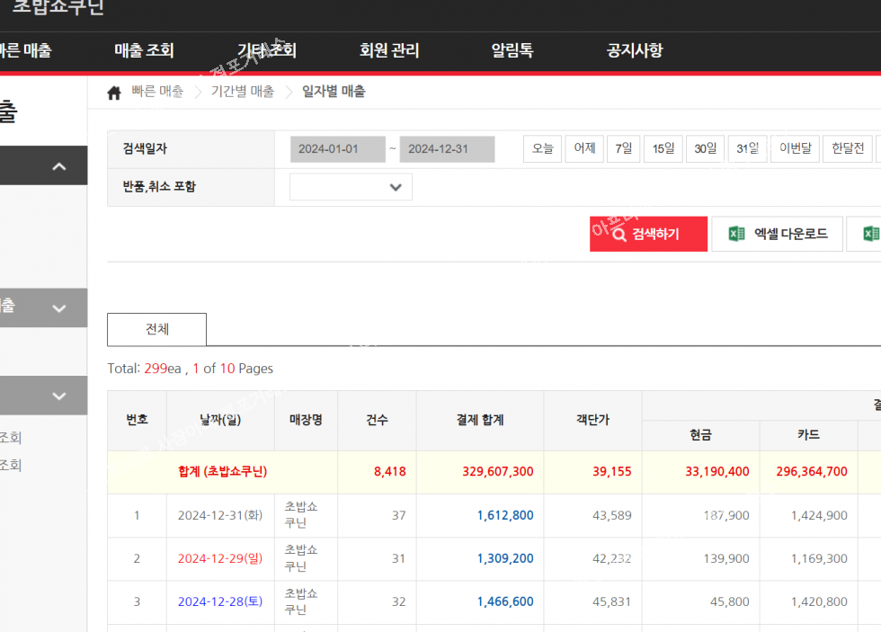The image size is (881, 632).
Task: Open the 회원 관리 menu
Action: click(x=389, y=50)
